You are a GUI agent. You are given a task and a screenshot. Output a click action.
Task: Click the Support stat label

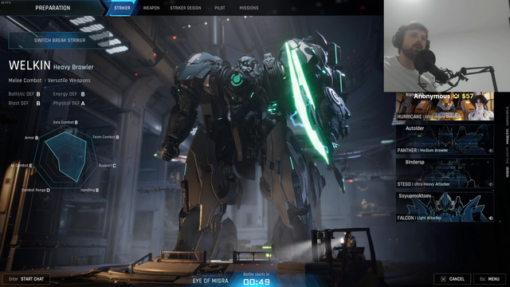(107, 166)
